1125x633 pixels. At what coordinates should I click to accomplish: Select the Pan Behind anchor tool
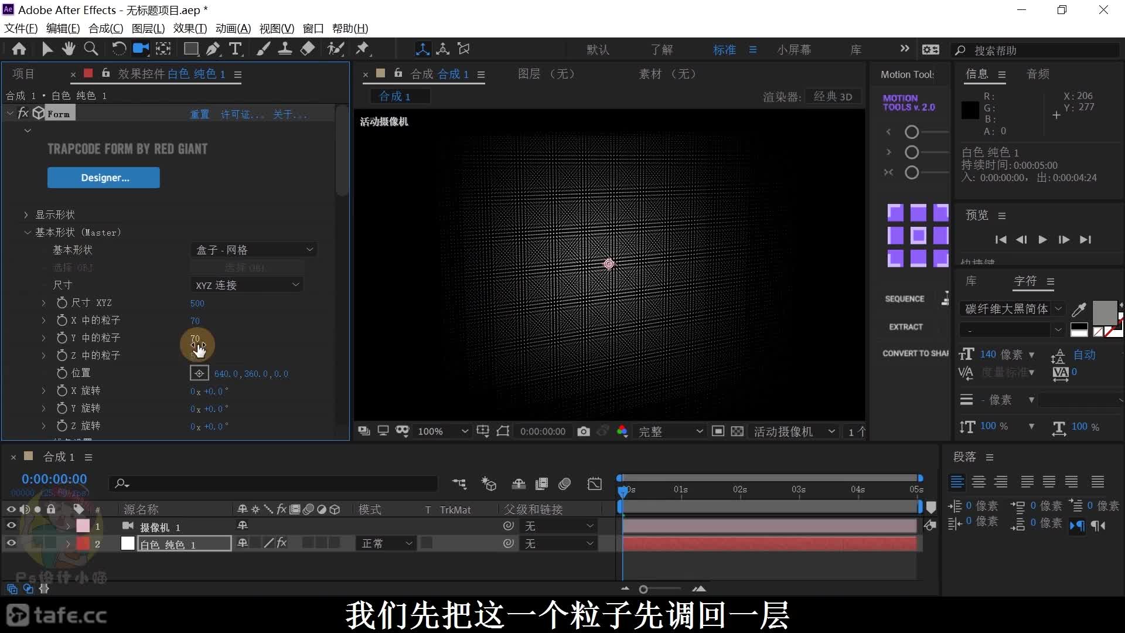point(163,49)
